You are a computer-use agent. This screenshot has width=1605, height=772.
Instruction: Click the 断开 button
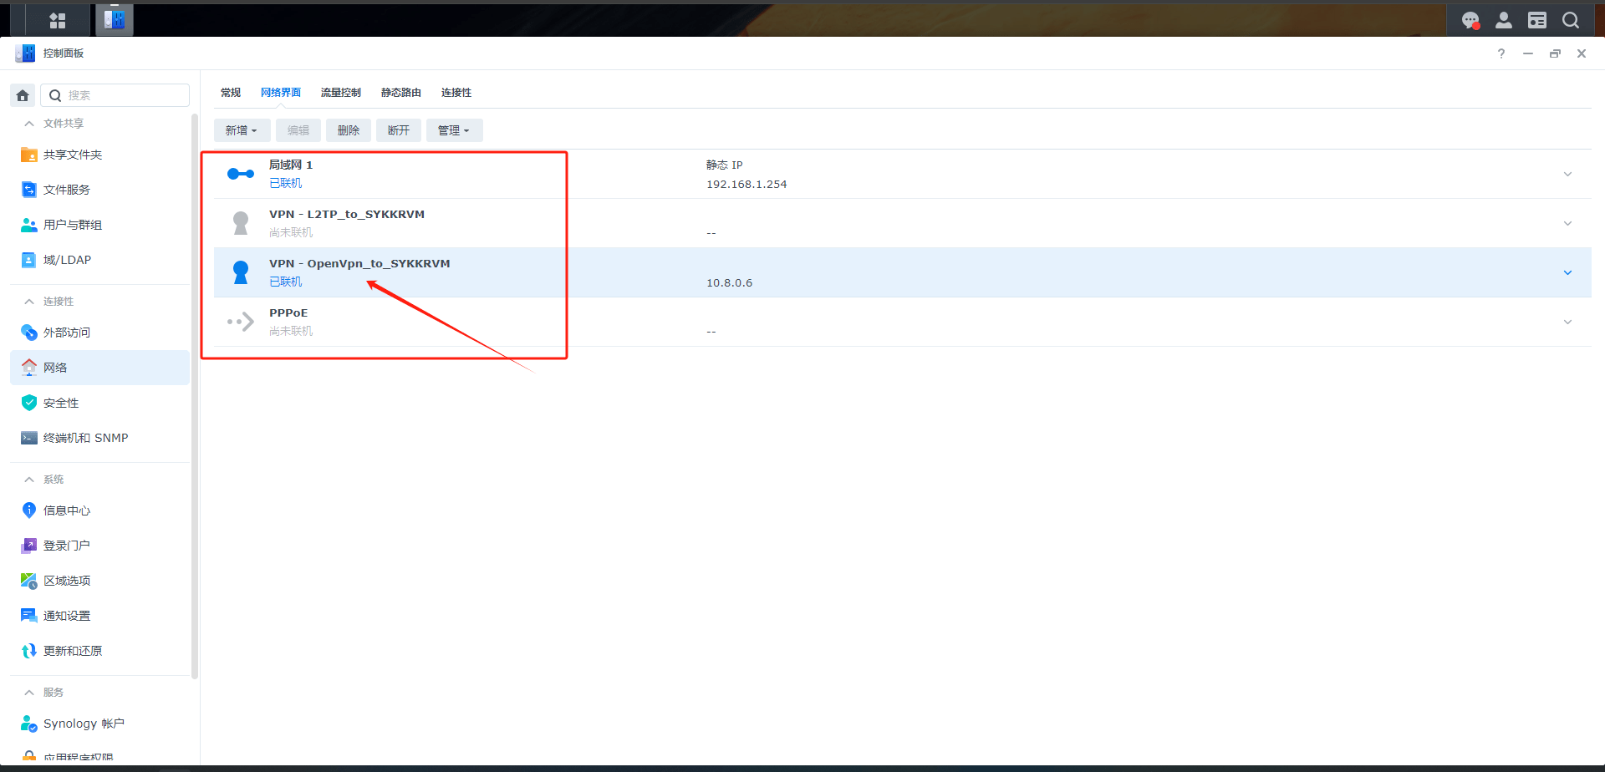click(x=399, y=130)
